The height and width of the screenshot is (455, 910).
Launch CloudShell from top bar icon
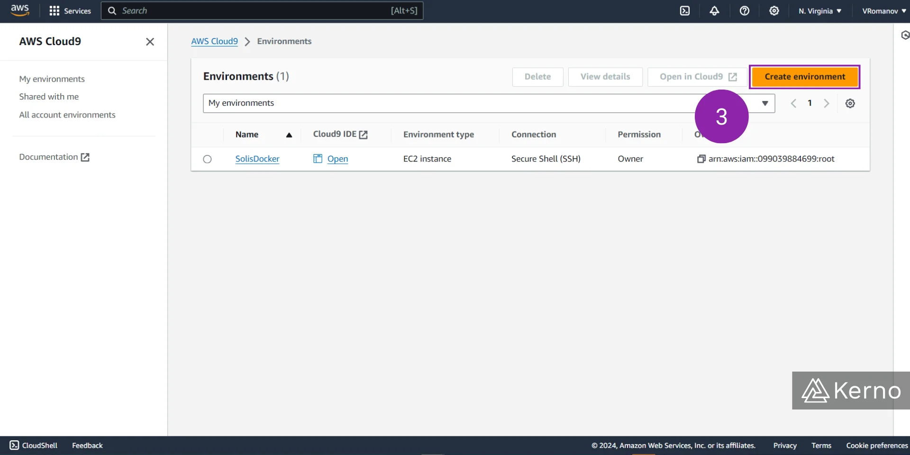[x=685, y=11]
